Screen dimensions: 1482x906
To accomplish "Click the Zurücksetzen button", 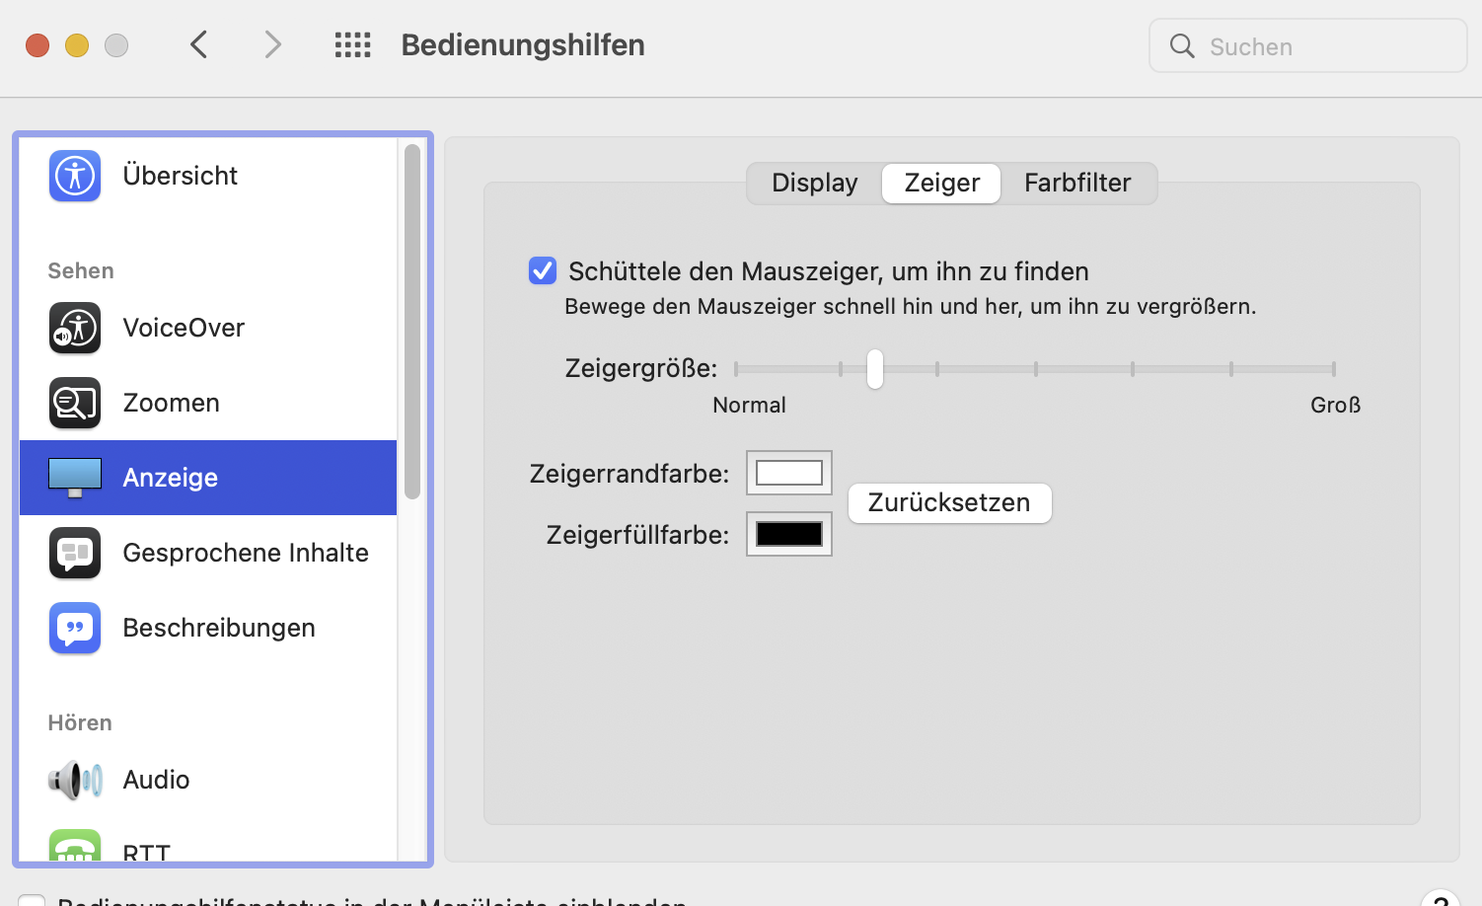I will pyautogui.click(x=949, y=503).
